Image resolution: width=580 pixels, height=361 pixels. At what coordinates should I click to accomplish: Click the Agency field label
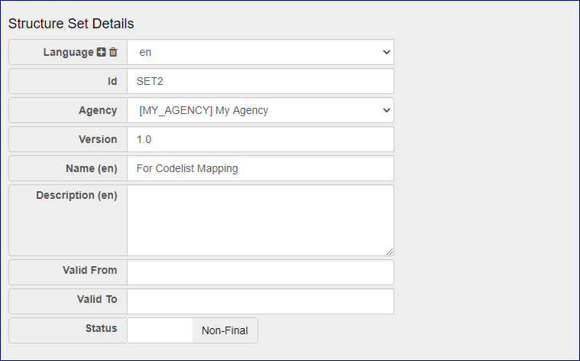click(x=98, y=110)
